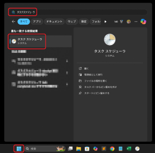155x153 pixels.
Task: Open Copilot from search panel header
Action: [x=144, y=22]
